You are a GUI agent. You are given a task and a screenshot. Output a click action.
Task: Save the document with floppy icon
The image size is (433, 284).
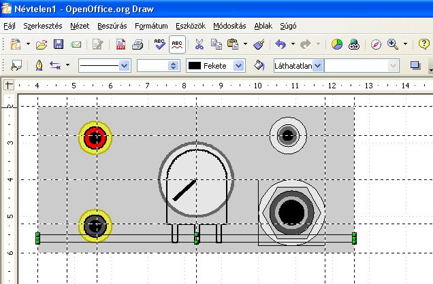click(59, 44)
